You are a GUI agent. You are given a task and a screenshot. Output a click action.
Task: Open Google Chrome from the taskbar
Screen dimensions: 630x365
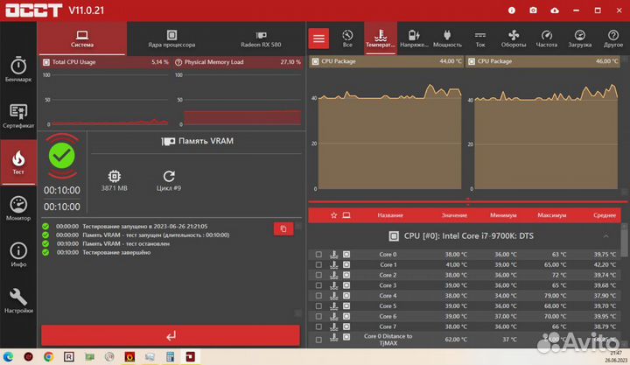click(49, 356)
